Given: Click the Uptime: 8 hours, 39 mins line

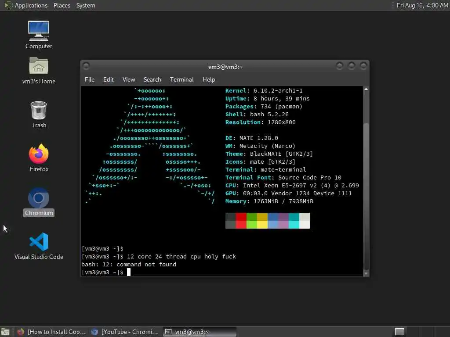Looking at the screenshot, I should tap(267, 99).
